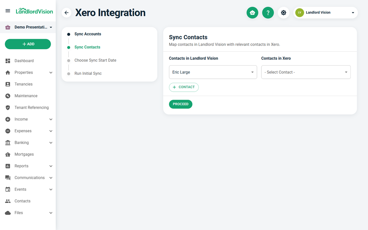368x230 pixels.
Task: Click the Files cloud icon
Action: pyautogui.click(x=8, y=213)
